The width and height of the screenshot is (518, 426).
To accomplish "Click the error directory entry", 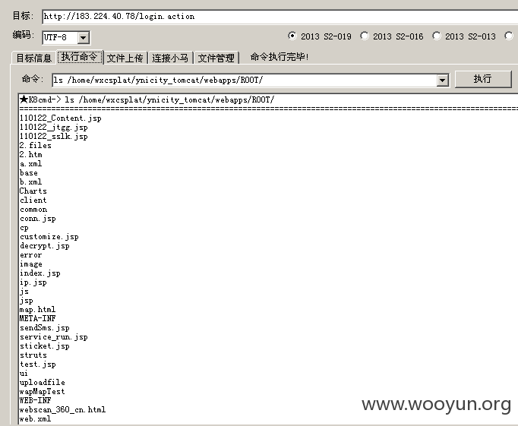I will click(30, 255).
